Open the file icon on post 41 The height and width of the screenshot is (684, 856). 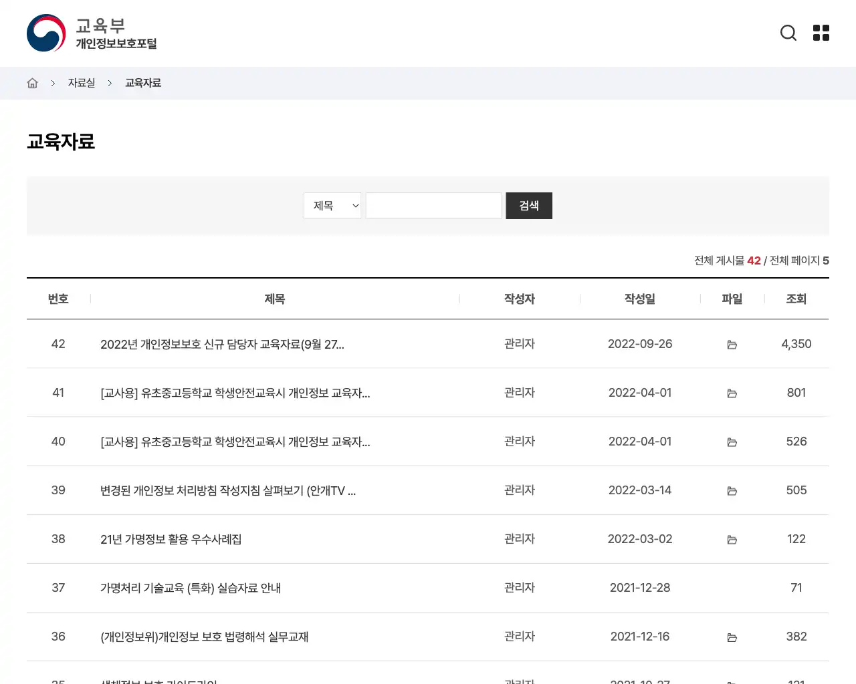[732, 393]
